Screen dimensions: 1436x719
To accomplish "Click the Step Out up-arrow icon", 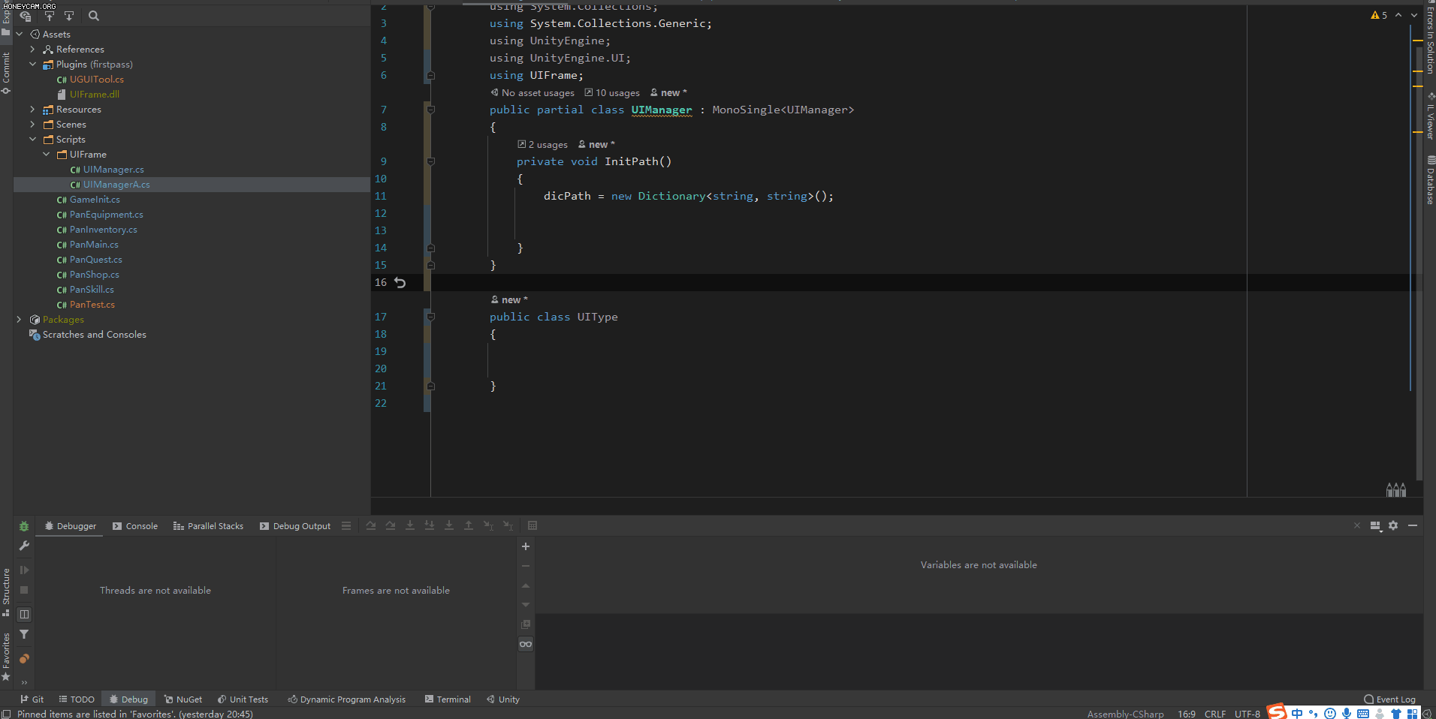I will [469, 525].
